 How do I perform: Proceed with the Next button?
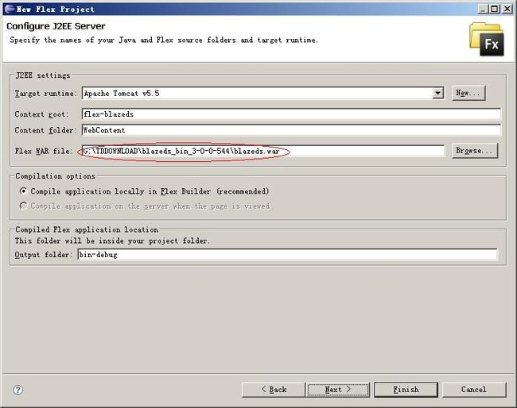pos(338,390)
